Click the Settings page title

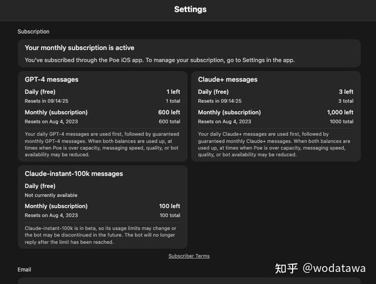[x=190, y=9]
